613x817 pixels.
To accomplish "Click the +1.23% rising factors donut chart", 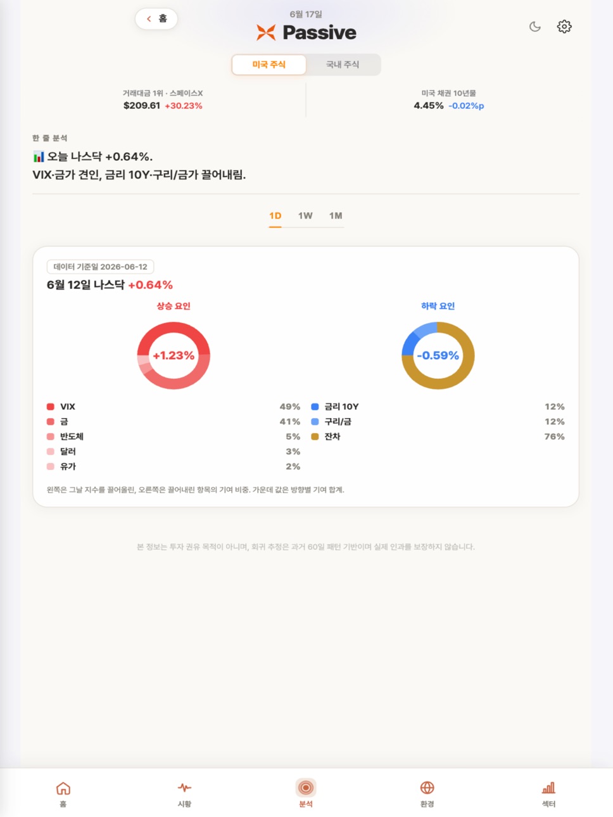I will tap(174, 355).
